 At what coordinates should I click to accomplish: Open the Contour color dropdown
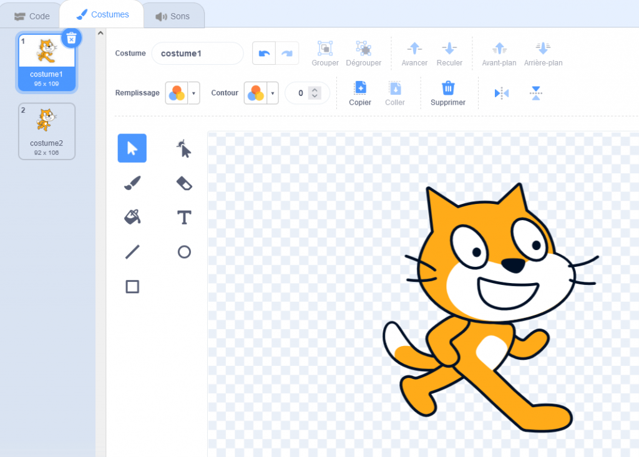(273, 92)
